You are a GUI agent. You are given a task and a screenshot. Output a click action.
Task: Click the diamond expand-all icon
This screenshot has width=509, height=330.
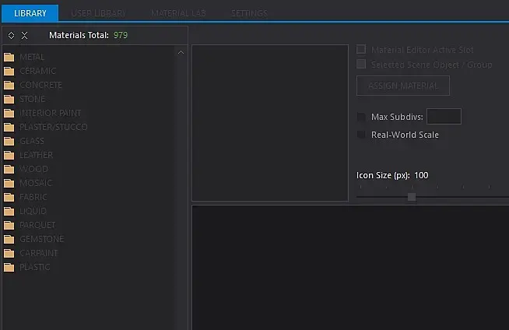pyautogui.click(x=11, y=35)
